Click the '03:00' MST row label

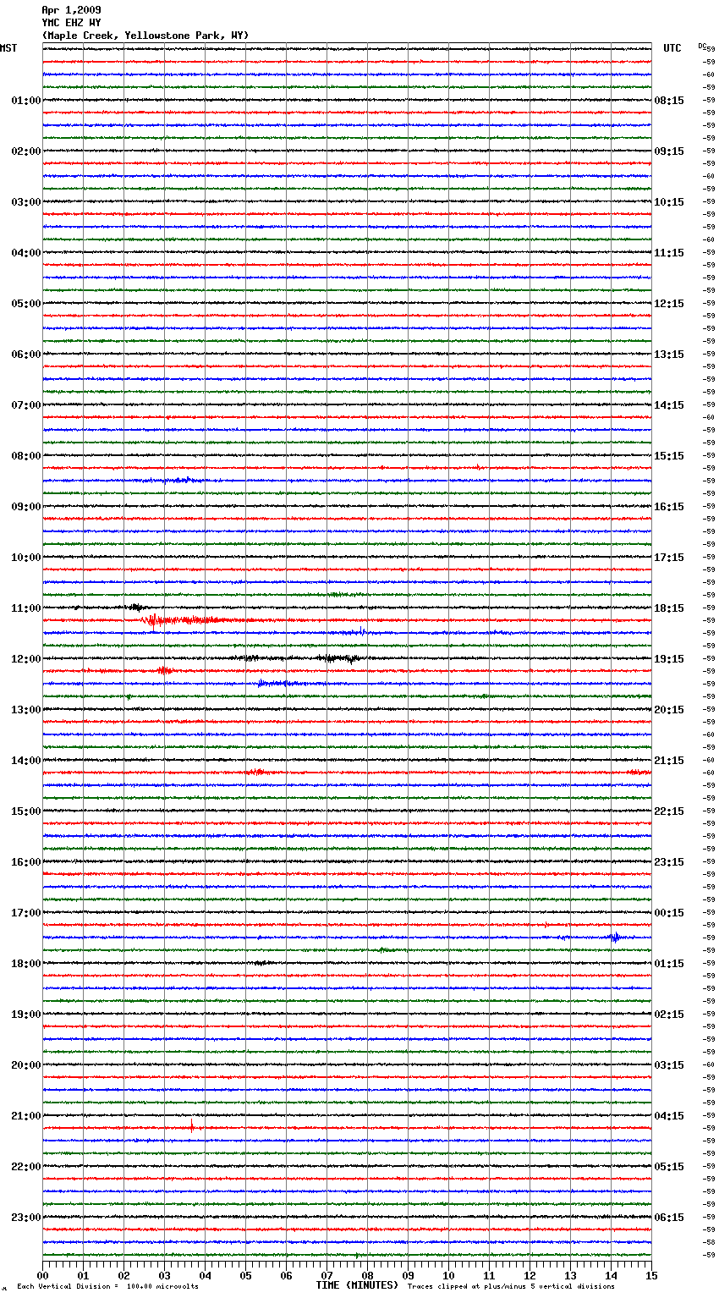point(26,202)
